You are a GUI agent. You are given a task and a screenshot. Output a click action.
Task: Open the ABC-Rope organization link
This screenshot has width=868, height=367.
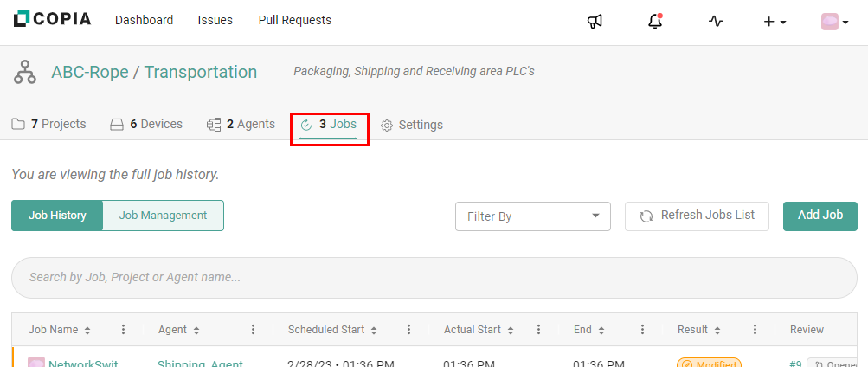(89, 72)
